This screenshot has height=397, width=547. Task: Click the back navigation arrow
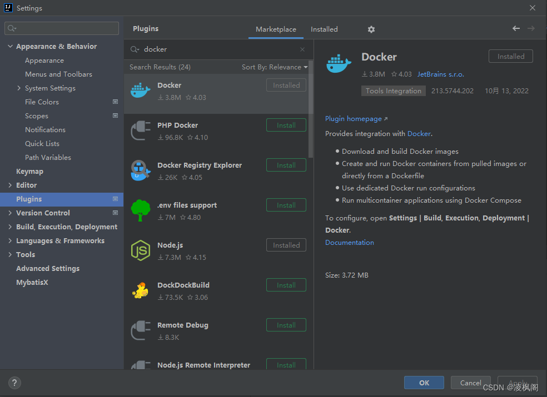coord(516,28)
